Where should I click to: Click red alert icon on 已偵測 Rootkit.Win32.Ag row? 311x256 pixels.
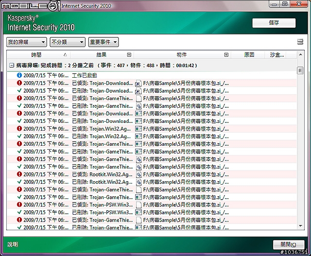click(19, 174)
